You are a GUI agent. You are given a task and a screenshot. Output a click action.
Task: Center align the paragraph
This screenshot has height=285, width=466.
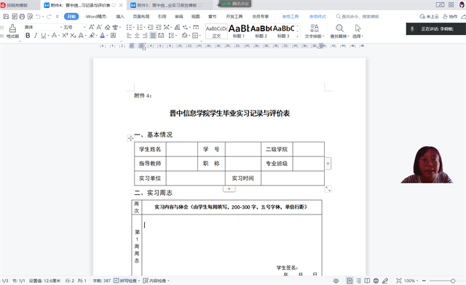coord(137,36)
